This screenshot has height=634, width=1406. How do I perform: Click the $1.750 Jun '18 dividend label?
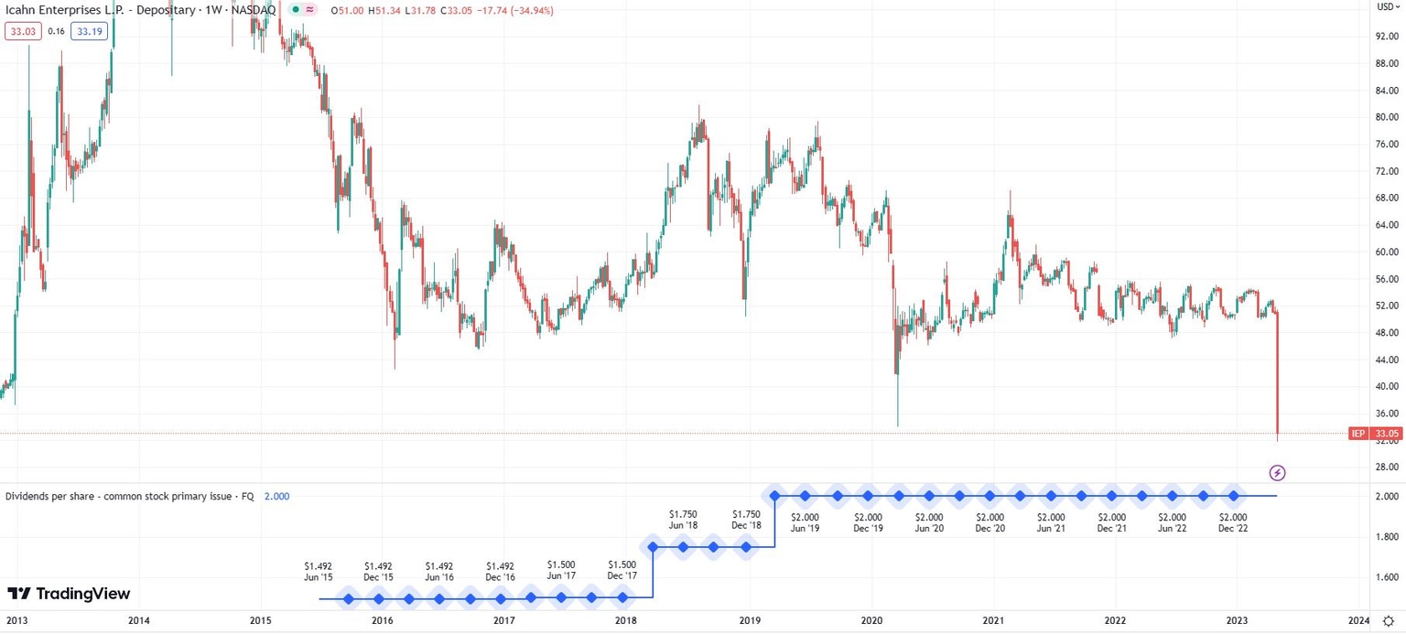pos(684,520)
